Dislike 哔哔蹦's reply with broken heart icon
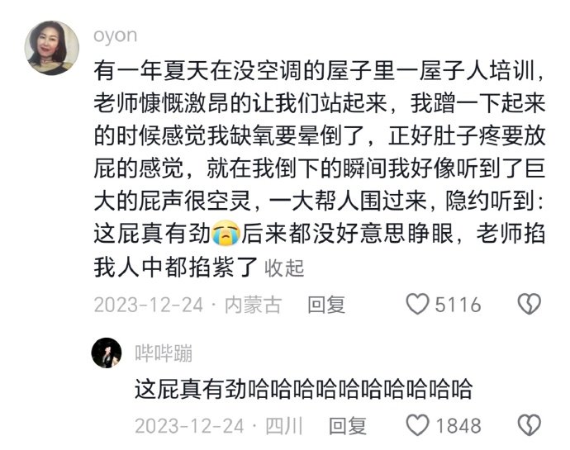Screen dimensions: 570x450 tap(529, 425)
